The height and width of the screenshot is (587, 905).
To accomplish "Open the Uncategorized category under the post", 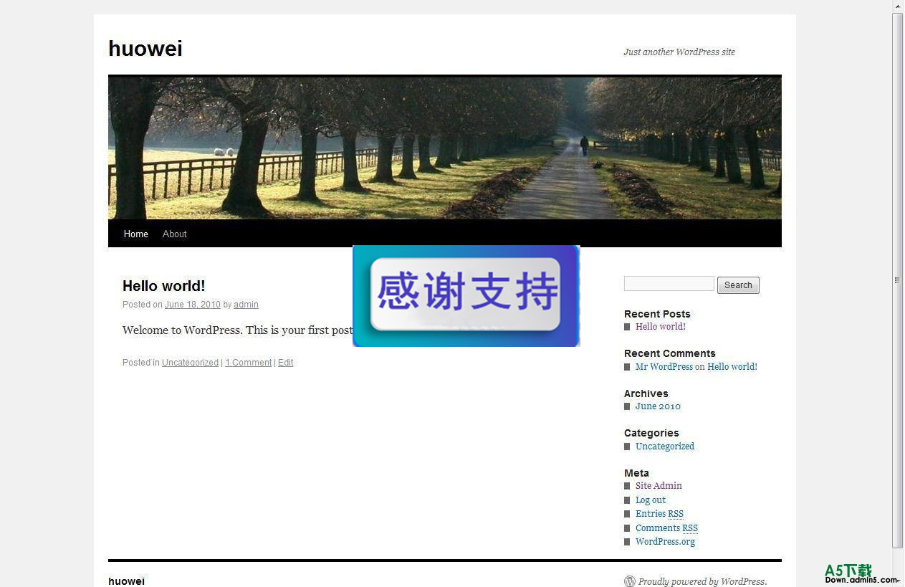I will click(190, 363).
